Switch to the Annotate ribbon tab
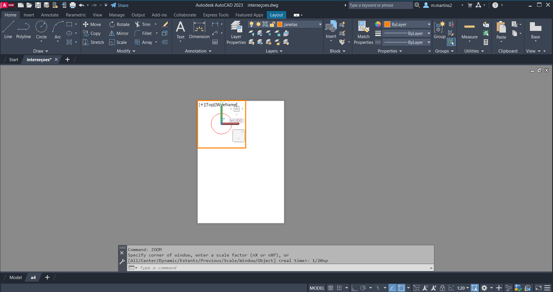 pos(50,15)
